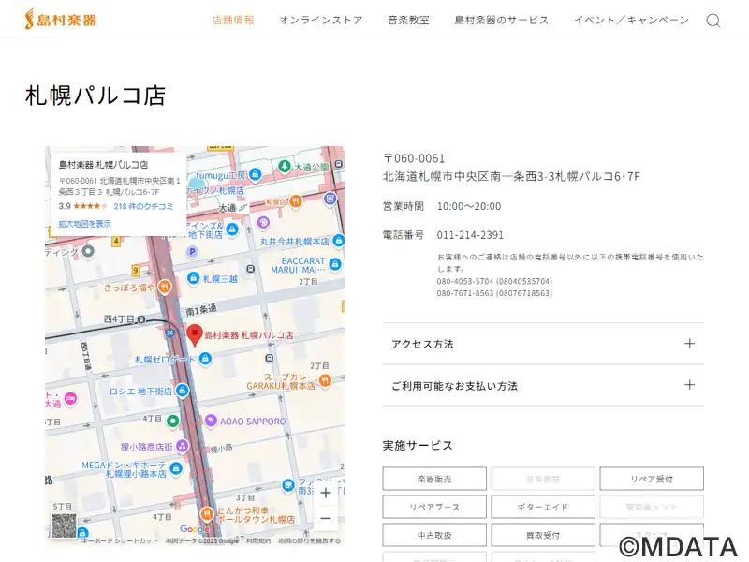Go to オンラインストア in the navigation
The width and height of the screenshot is (749, 562).
pos(321,20)
